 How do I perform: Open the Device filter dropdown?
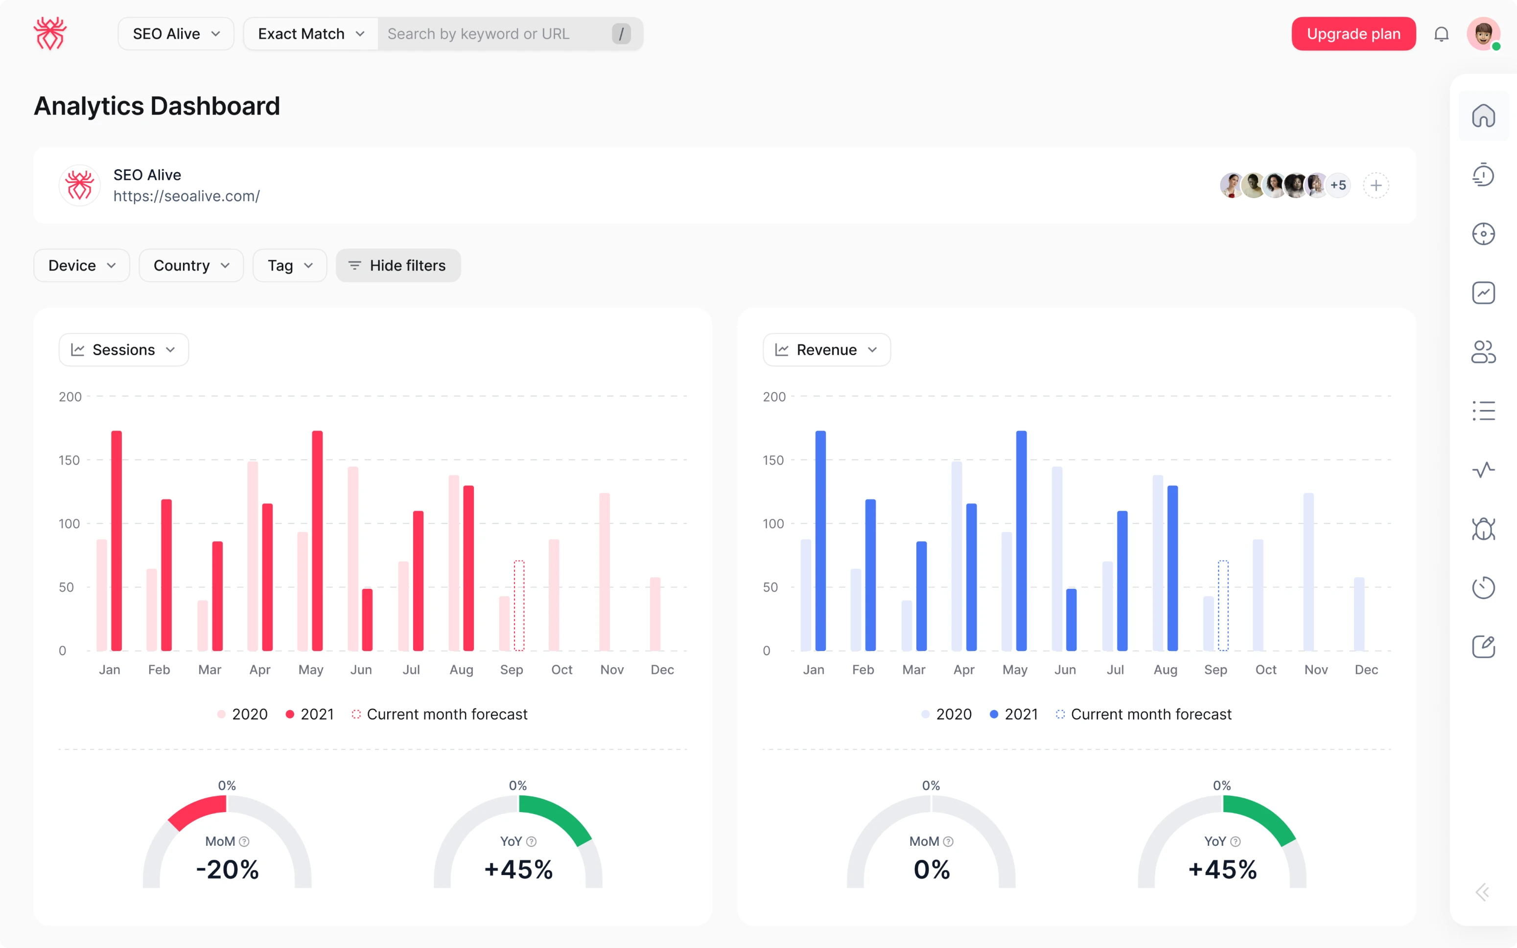(x=81, y=265)
